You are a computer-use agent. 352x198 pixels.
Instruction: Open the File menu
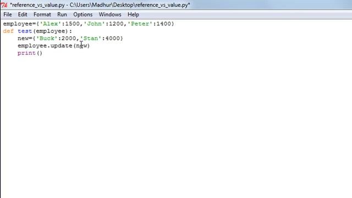(7, 15)
